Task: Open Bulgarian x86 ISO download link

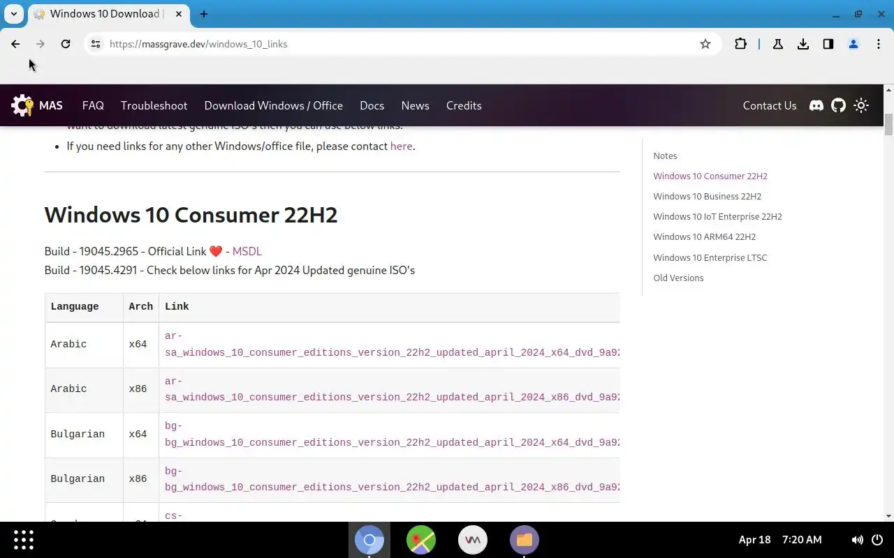Action: tap(392, 479)
